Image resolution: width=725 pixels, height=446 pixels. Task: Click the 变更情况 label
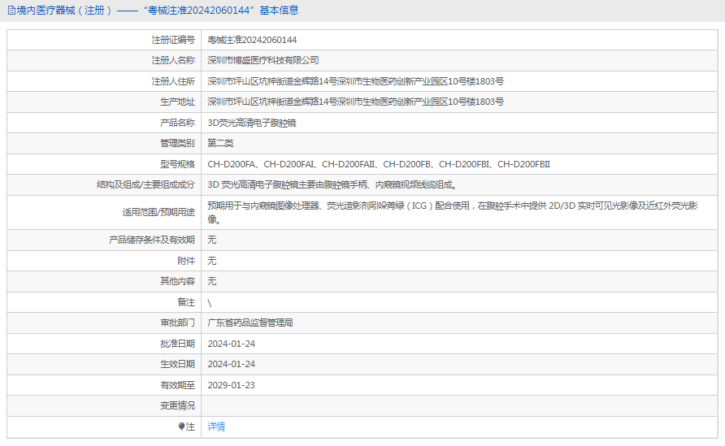coord(177,406)
